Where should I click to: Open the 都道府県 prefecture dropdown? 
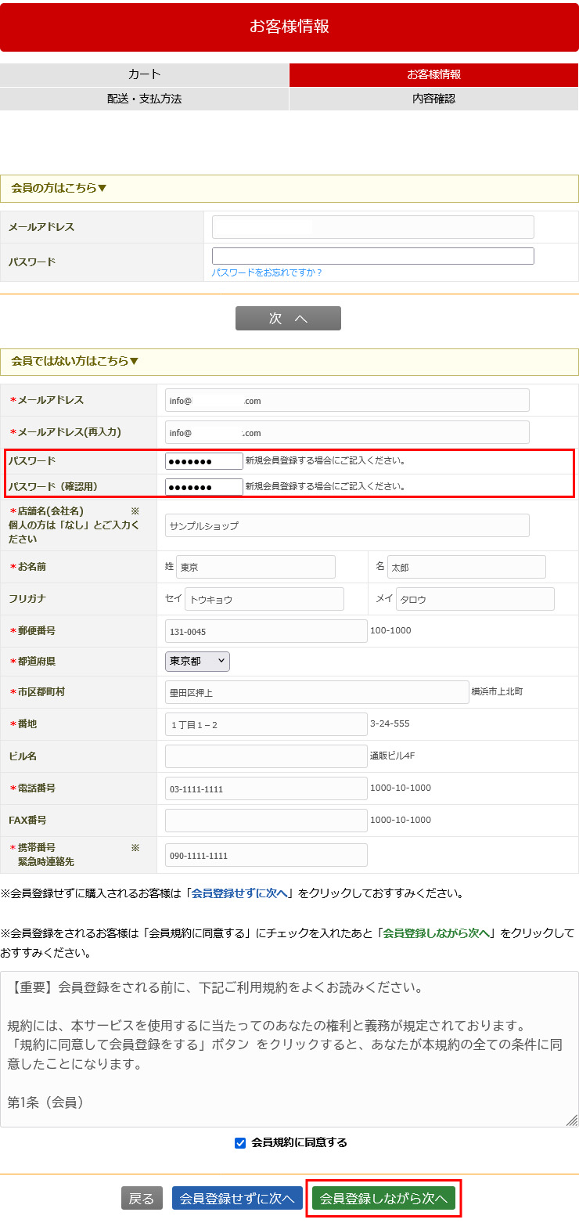197,662
